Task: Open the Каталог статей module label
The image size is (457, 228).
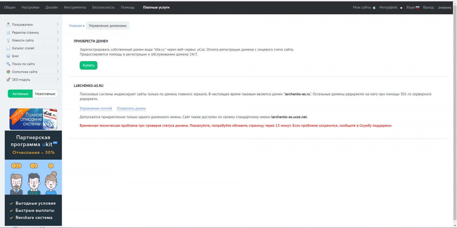Action: [23, 48]
